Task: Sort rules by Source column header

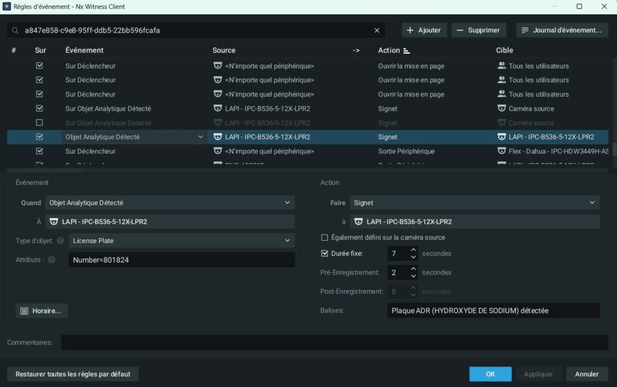Action: tap(224, 51)
